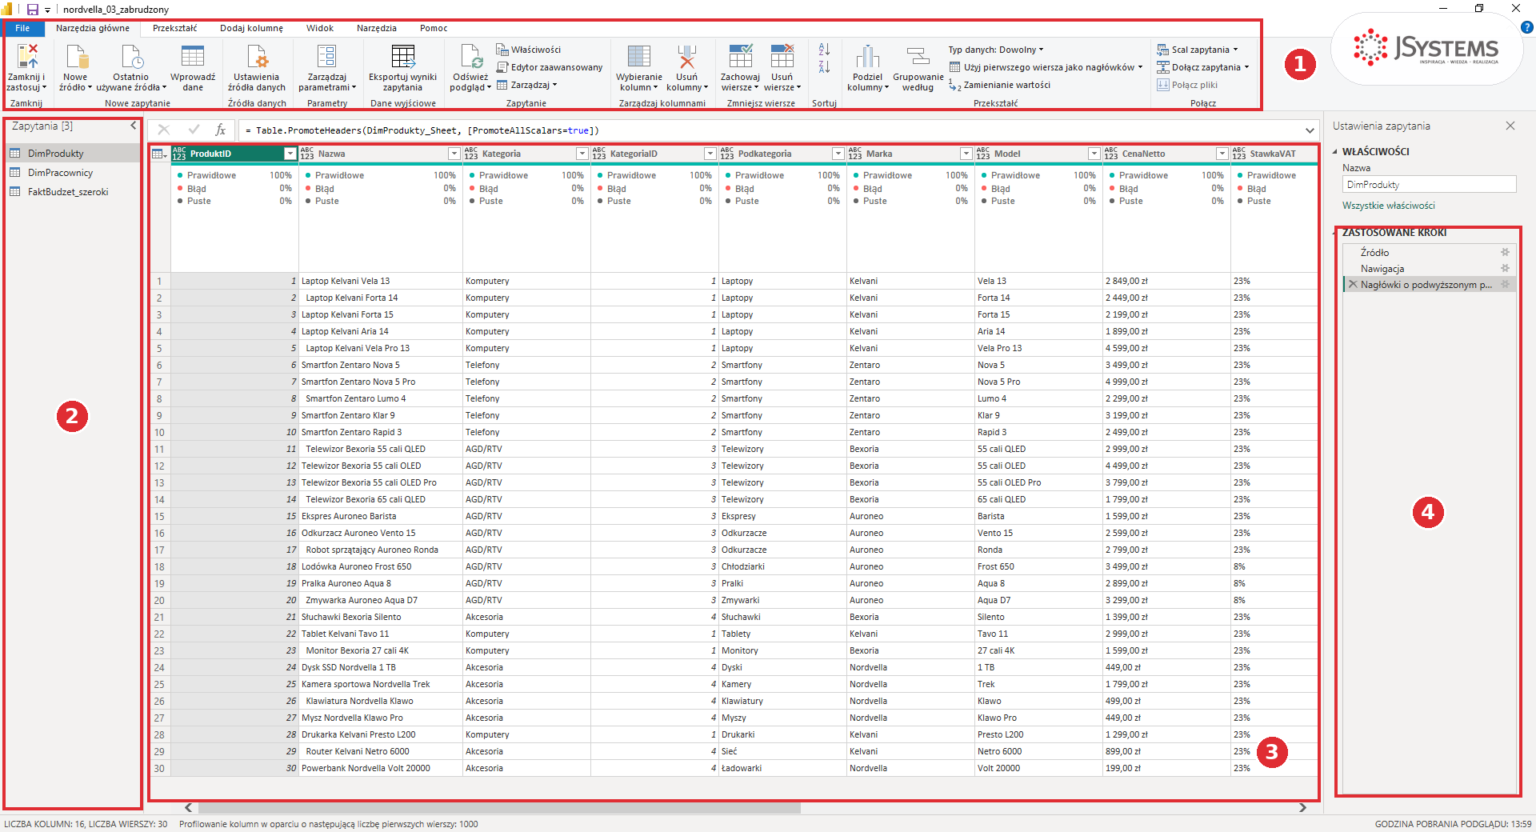Delete the Nagłówki o podwyższonym step
The image size is (1536, 832).
tap(1353, 284)
